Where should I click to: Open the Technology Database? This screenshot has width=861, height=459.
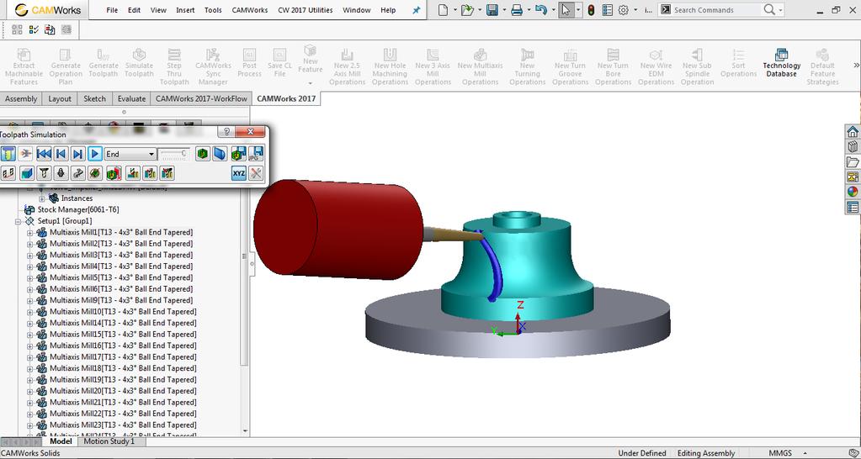pyautogui.click(x=781, y=63)
